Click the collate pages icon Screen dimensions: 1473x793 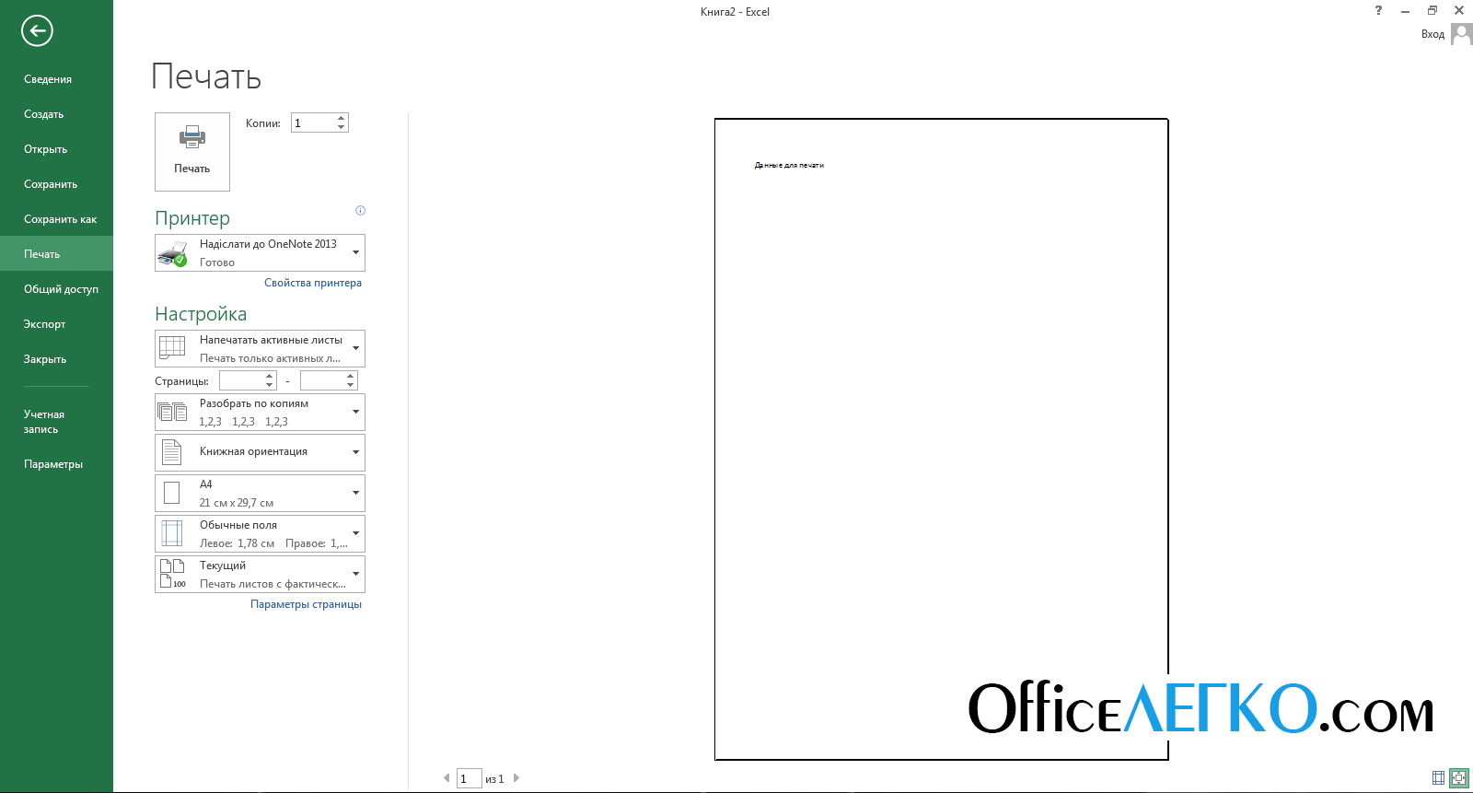(172, 412)
